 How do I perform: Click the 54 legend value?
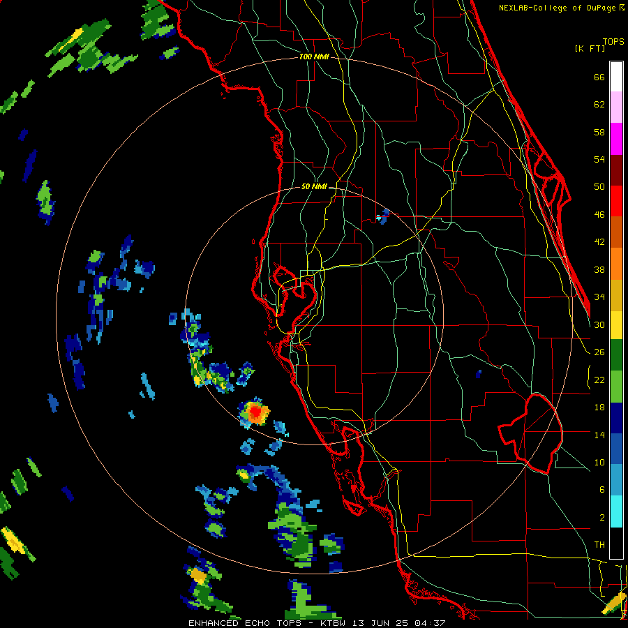click(x=599, y=159)
